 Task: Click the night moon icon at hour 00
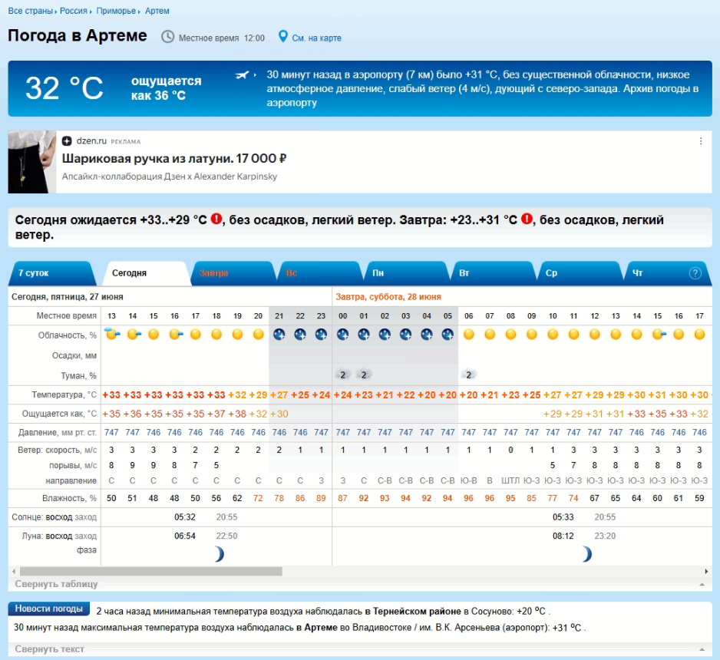pyautogui.click(x=342, y=335)
